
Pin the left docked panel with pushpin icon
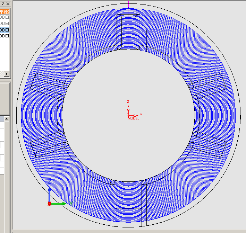[x=3, y=3]
